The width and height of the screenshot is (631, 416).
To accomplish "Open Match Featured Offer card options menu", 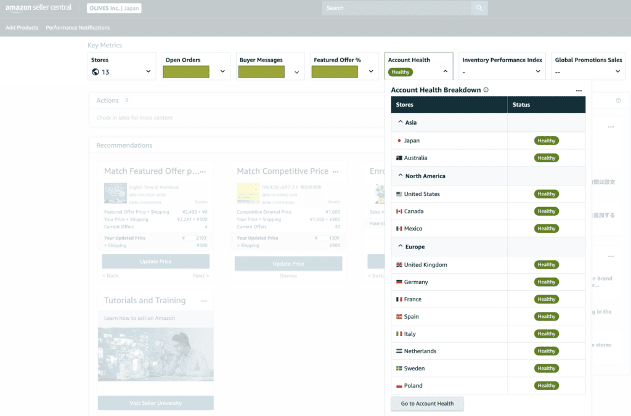I will tap(203, 172).
